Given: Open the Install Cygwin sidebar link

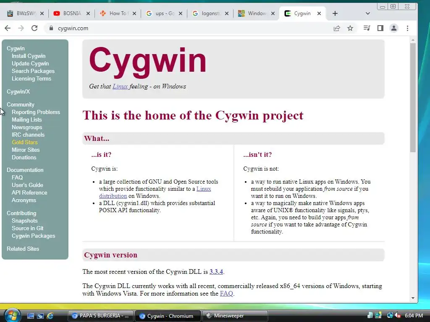Looking at the screenshot, I should pyautogui.click(x=29, y=56).
